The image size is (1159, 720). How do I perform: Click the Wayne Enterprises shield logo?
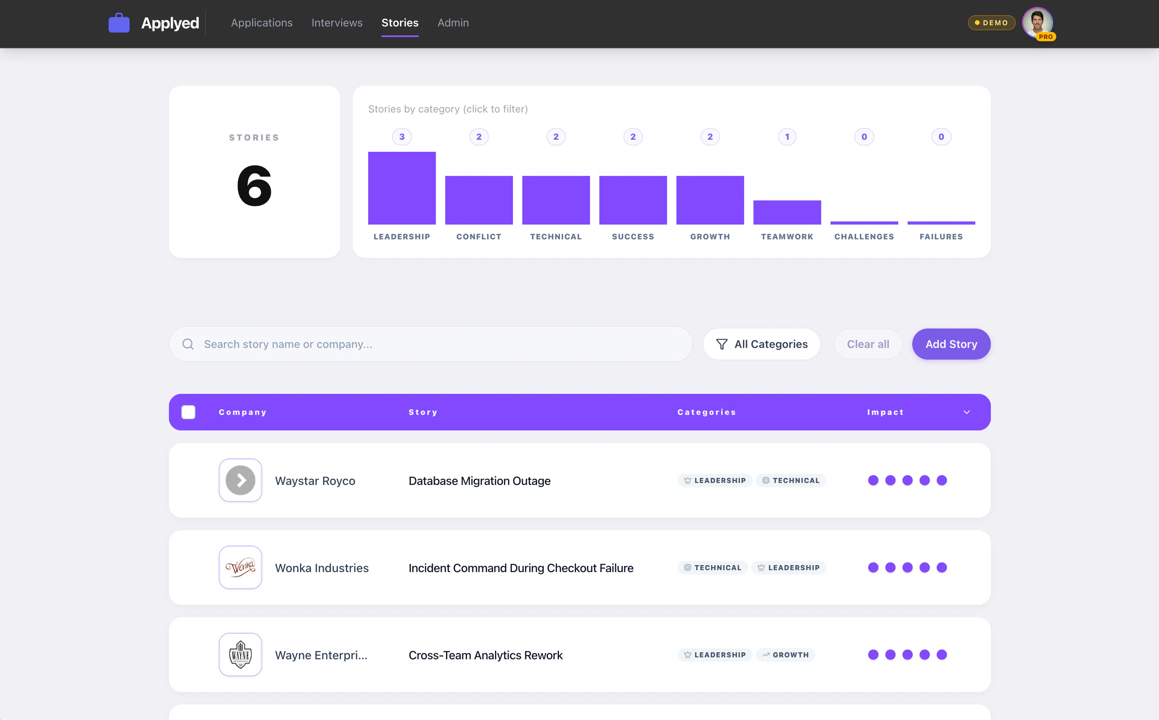point(241,654)
